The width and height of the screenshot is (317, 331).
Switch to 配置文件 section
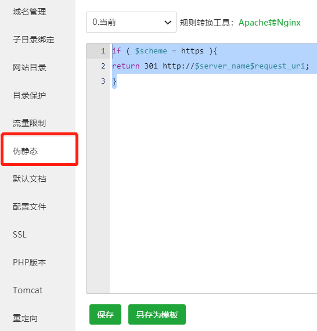point(30,207)
